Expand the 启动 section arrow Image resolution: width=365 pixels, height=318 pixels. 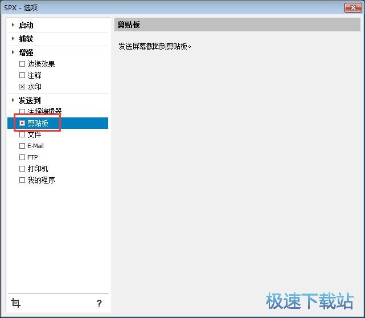click(x=13, y=25)
